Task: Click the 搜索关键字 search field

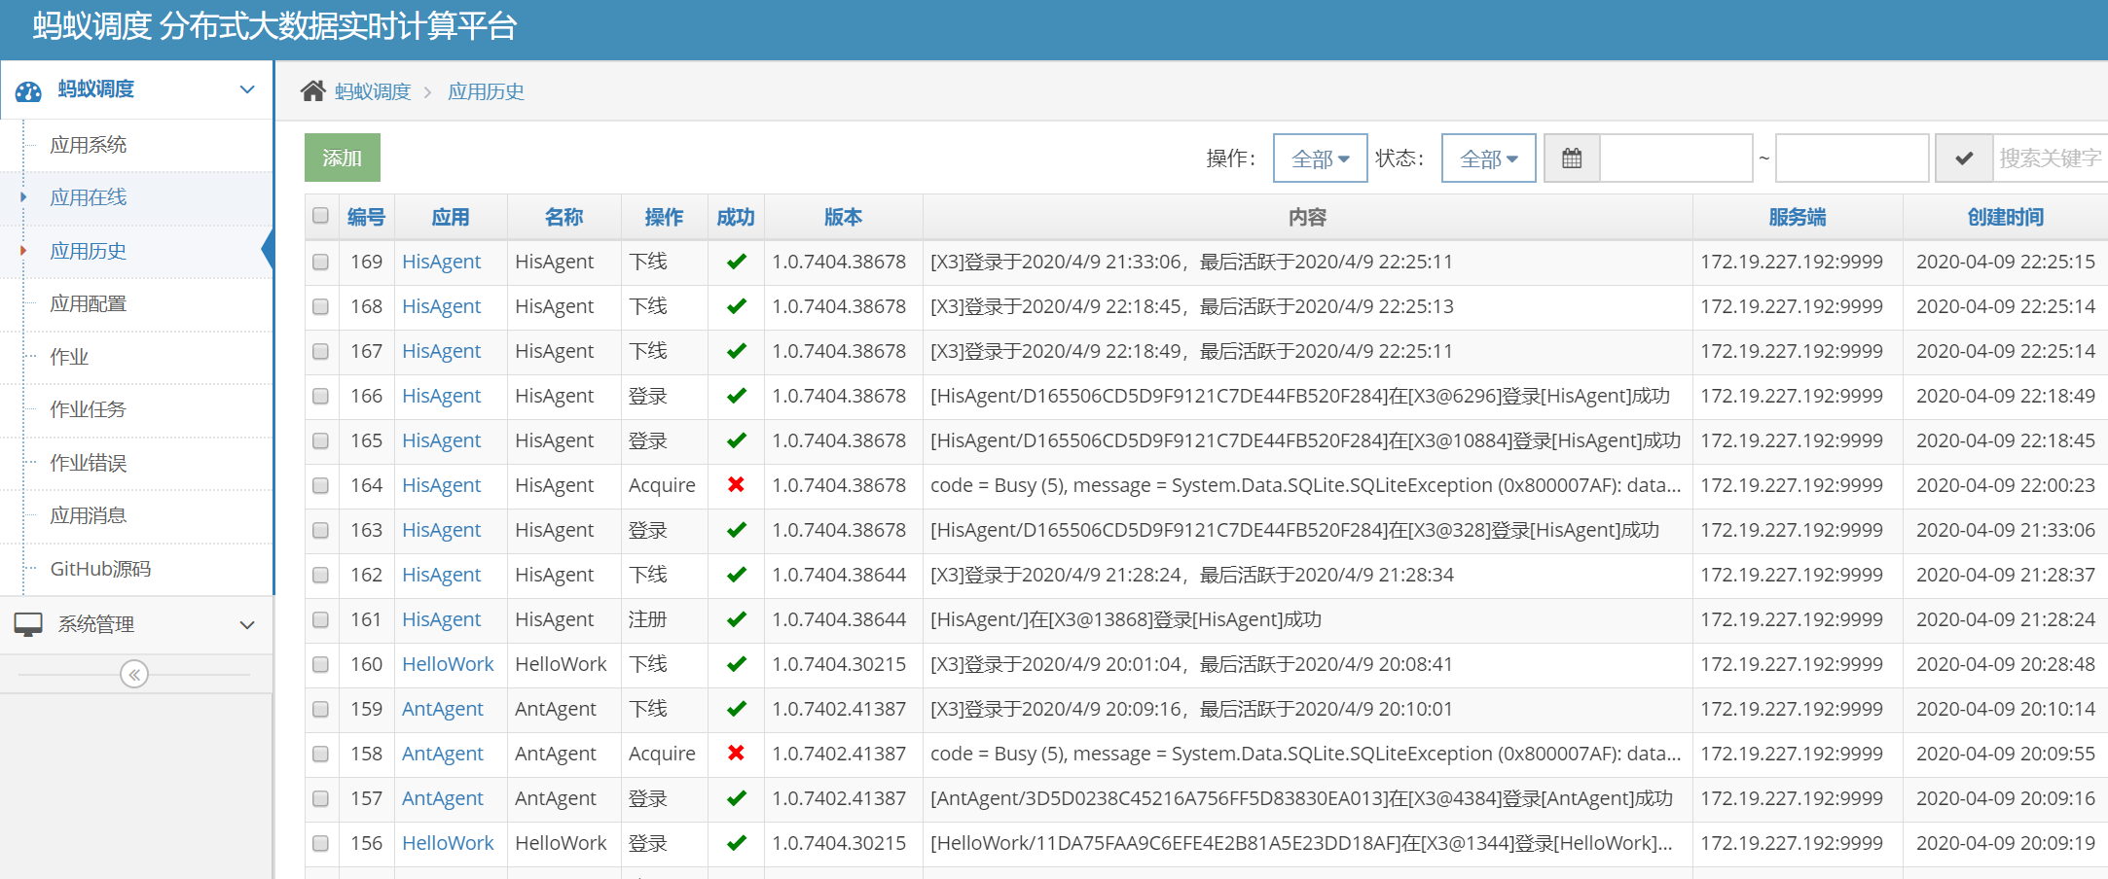Action: (2050, 158)
